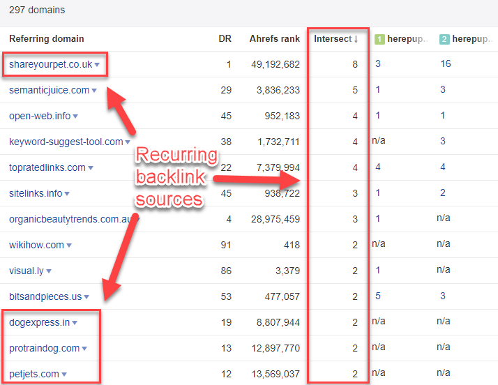This screenshot has width=498, height=385.
Task: Sort by the Intersect column header
Action: (x=335, y=39)
